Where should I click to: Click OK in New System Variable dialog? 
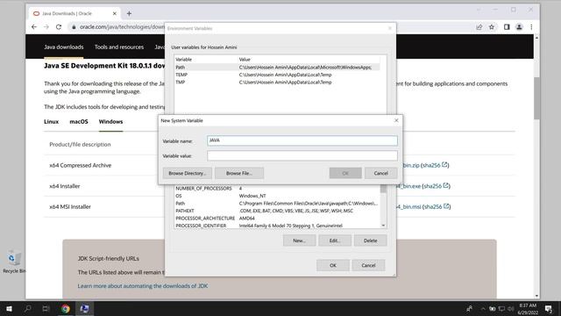coord(345,173)
